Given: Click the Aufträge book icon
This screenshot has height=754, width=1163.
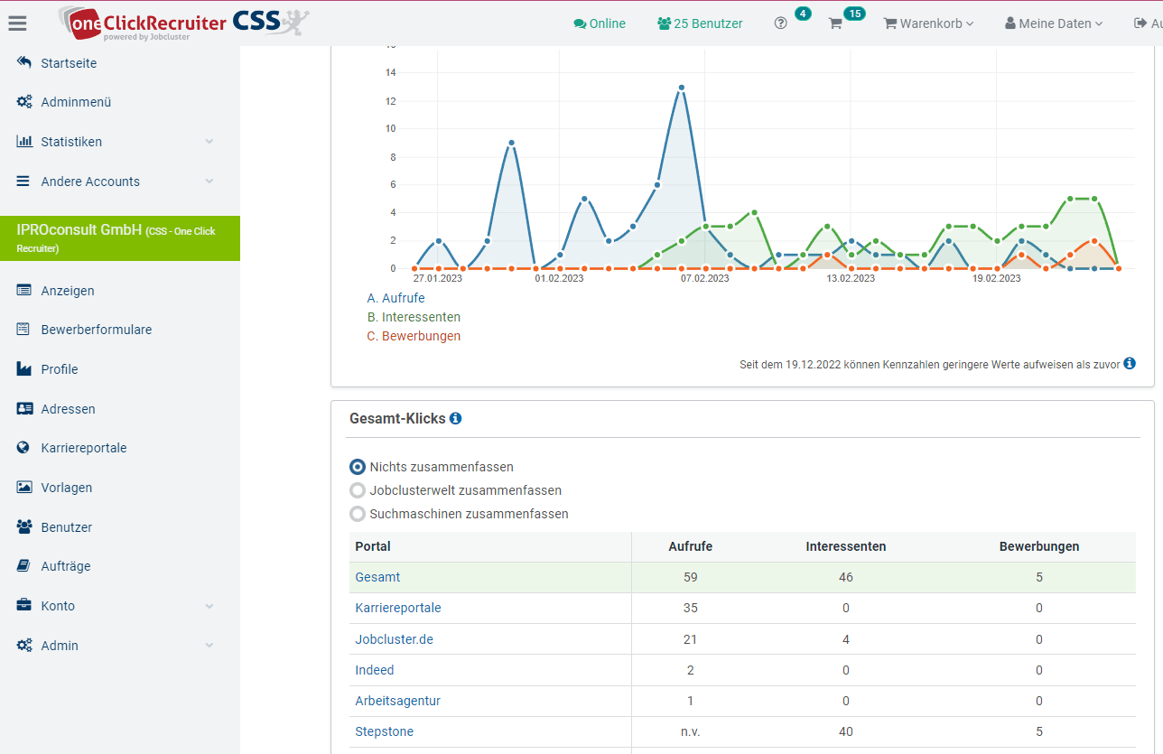Looking at the screenshot, I should click(x=23, y=566).
